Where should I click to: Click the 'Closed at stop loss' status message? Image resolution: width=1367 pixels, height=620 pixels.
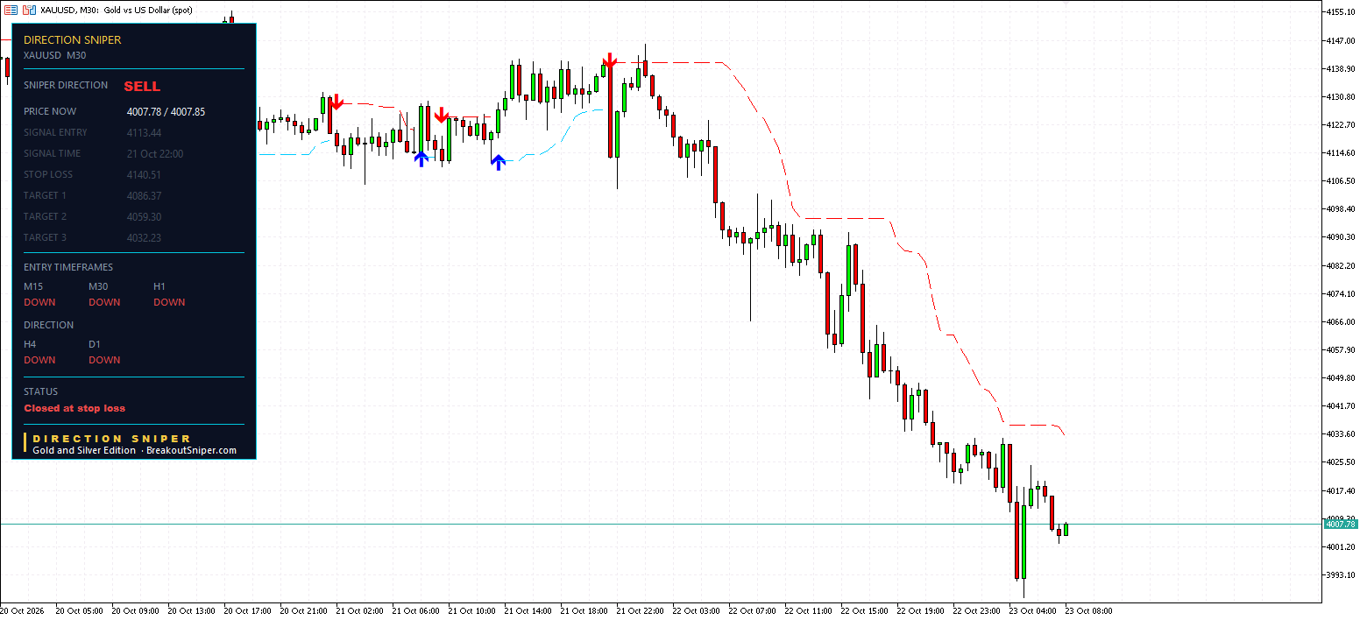coord(74,408)
